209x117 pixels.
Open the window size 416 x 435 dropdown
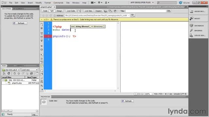pos(159,94)
